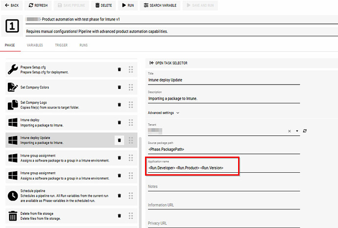Screen dimensions: 338x228
Task: Go to the Runs tab
Action: pyautogui.click(x=84, y=45)
